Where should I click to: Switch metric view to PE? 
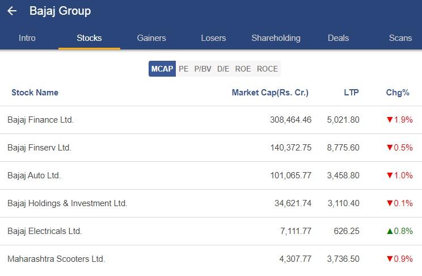(x=184, y=69)
